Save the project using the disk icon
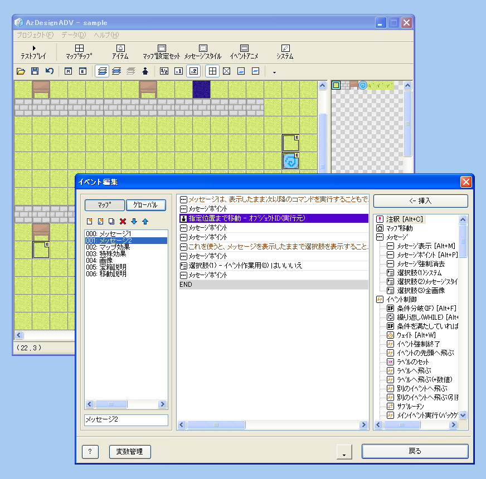 click(34, 71)
